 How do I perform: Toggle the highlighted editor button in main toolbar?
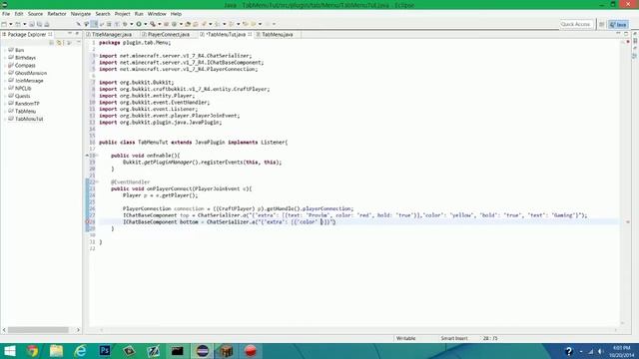click(x=94, y=24)
